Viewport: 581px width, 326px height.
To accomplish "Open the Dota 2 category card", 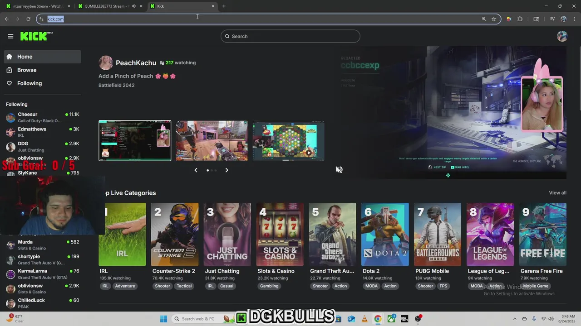I will click(385, 234).
